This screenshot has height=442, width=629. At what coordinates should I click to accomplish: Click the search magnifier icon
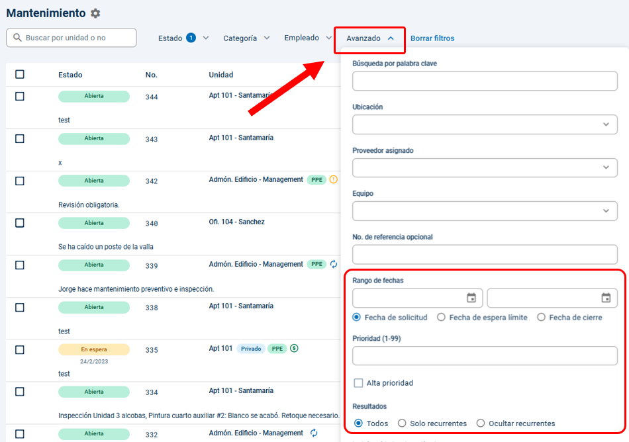[x=17, y=38]
